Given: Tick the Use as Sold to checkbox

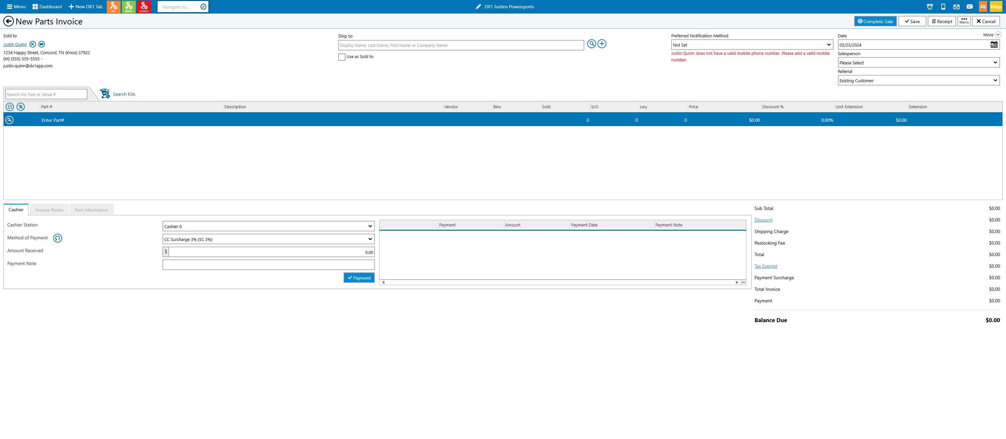Looking at the screenshot, I should 342,57.
